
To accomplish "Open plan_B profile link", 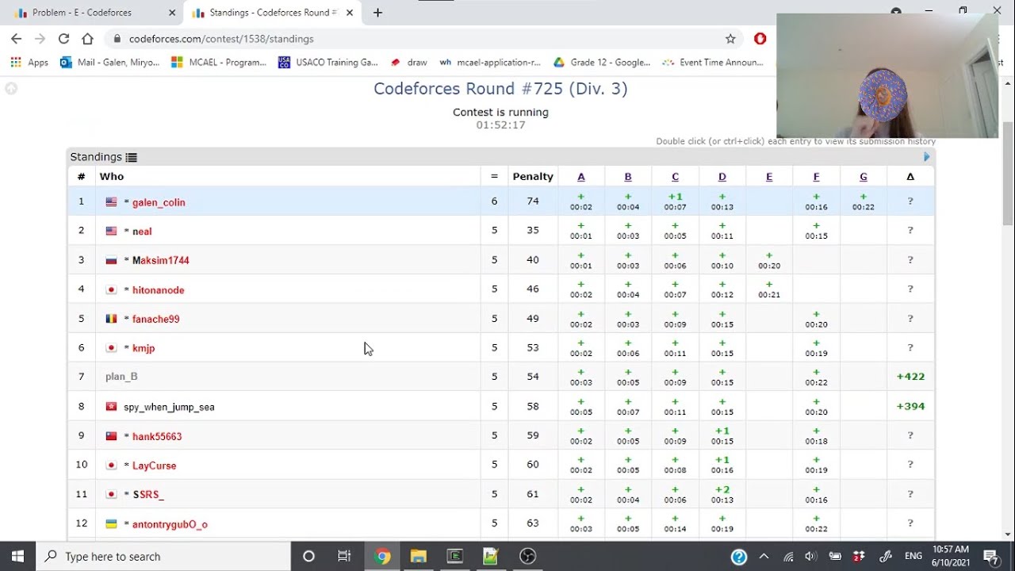I will pyautogui.click(x=121, y=377).
